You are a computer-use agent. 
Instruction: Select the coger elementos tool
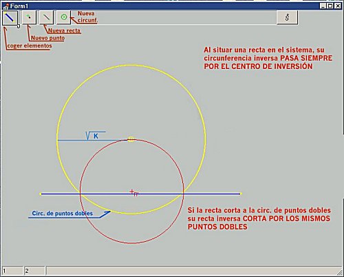pyautogui.click(x=10, y=18)
